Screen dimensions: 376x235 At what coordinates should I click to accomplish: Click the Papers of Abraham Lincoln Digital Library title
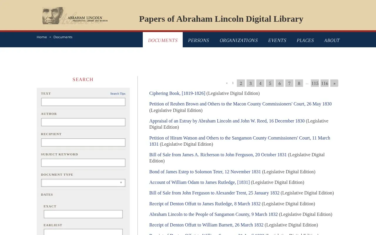[x=221, y=19]
